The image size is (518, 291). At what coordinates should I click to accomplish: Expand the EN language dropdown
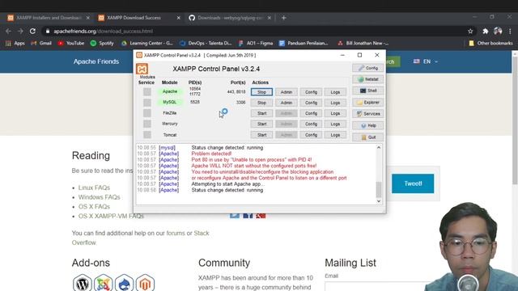[426, 61]
